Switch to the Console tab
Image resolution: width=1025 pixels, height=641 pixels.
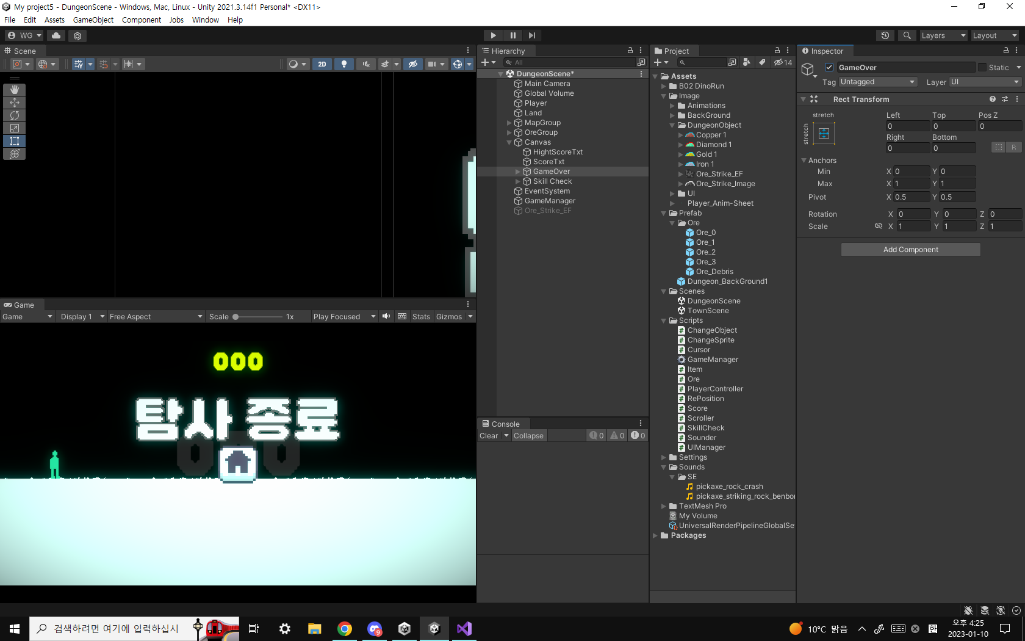click(503, 424)
